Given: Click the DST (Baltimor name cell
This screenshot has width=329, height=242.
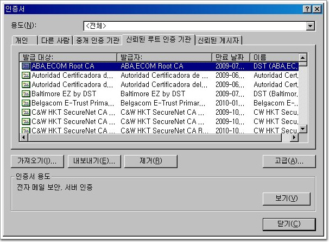Looking at the screenshot, I should tap(275, 94).
